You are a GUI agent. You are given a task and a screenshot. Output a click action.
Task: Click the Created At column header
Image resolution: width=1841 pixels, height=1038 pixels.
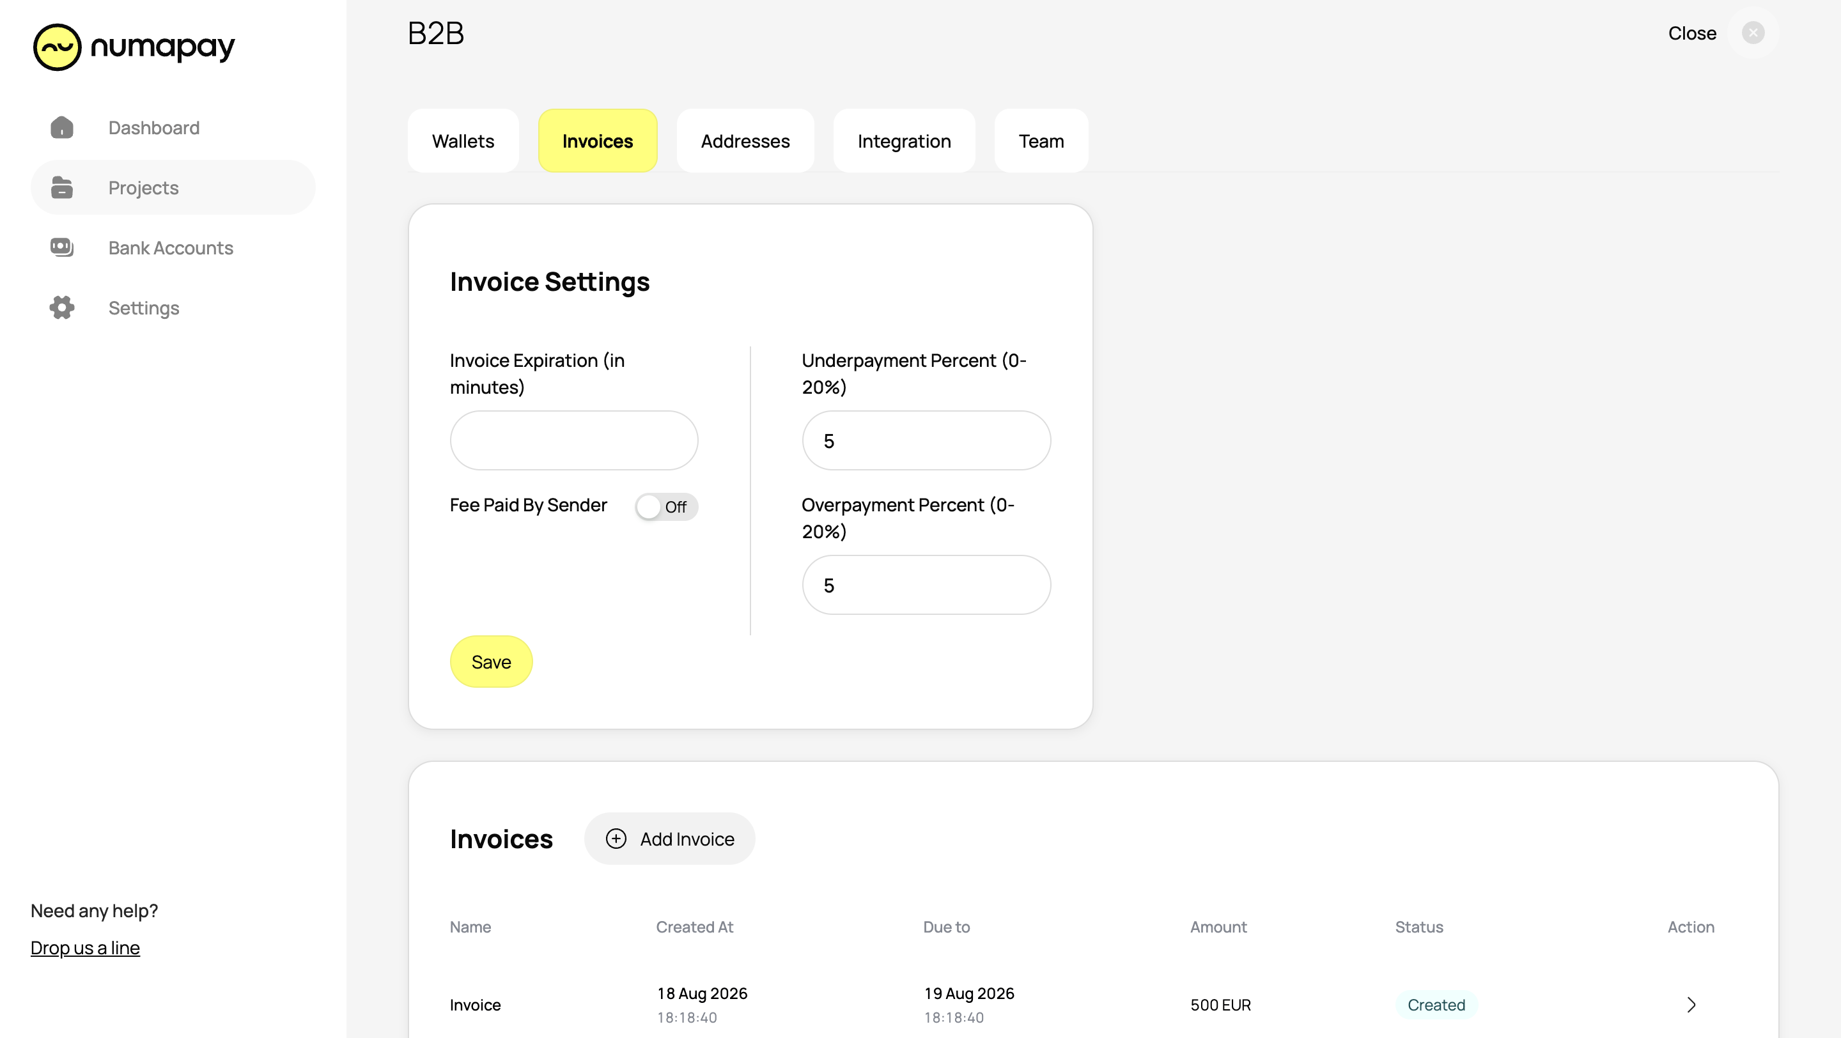695,927
